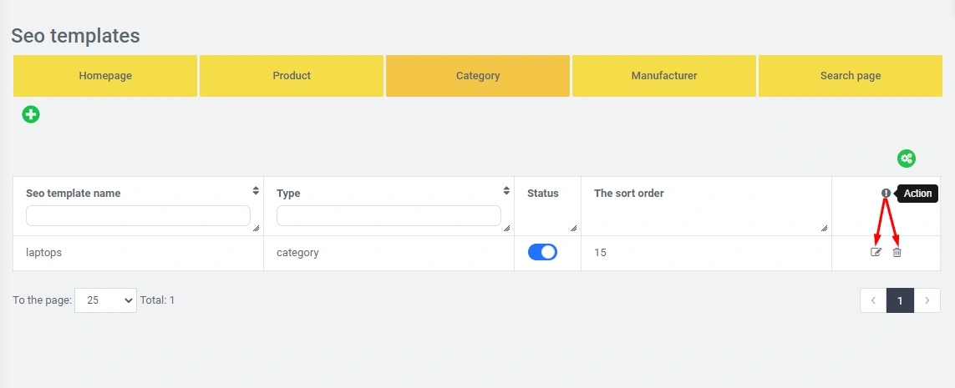Sort by Seo template name arrows

click(x=256, y=191)
